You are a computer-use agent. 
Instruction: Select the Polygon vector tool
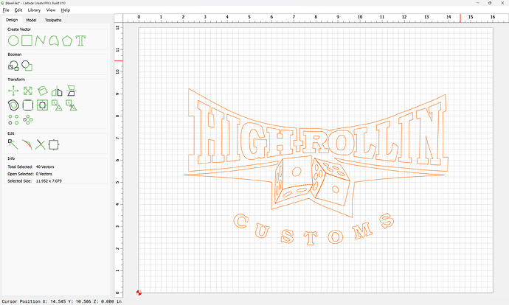pyautogui.click(x=67, y=41)
